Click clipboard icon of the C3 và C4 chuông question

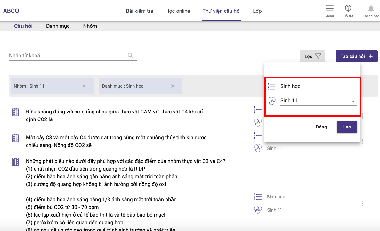15,138
